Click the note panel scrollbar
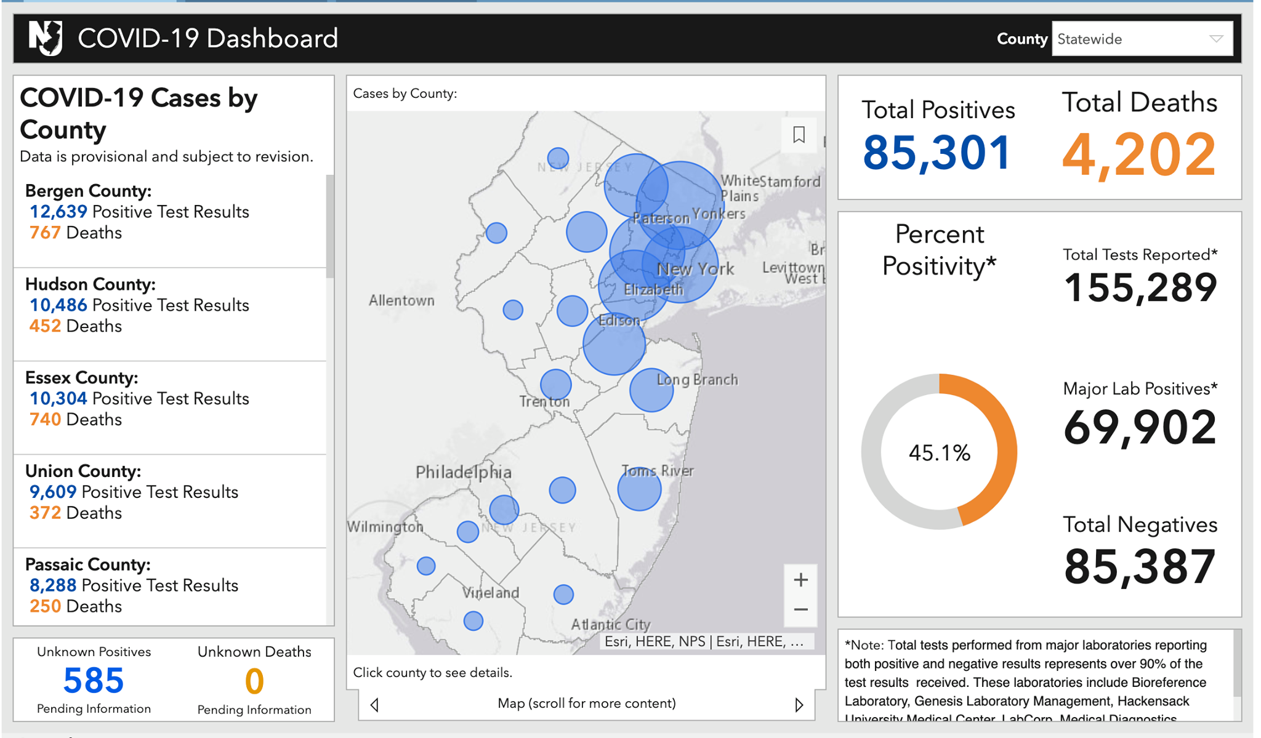This screenshot has width=1261, height=738. point(1237,665)
